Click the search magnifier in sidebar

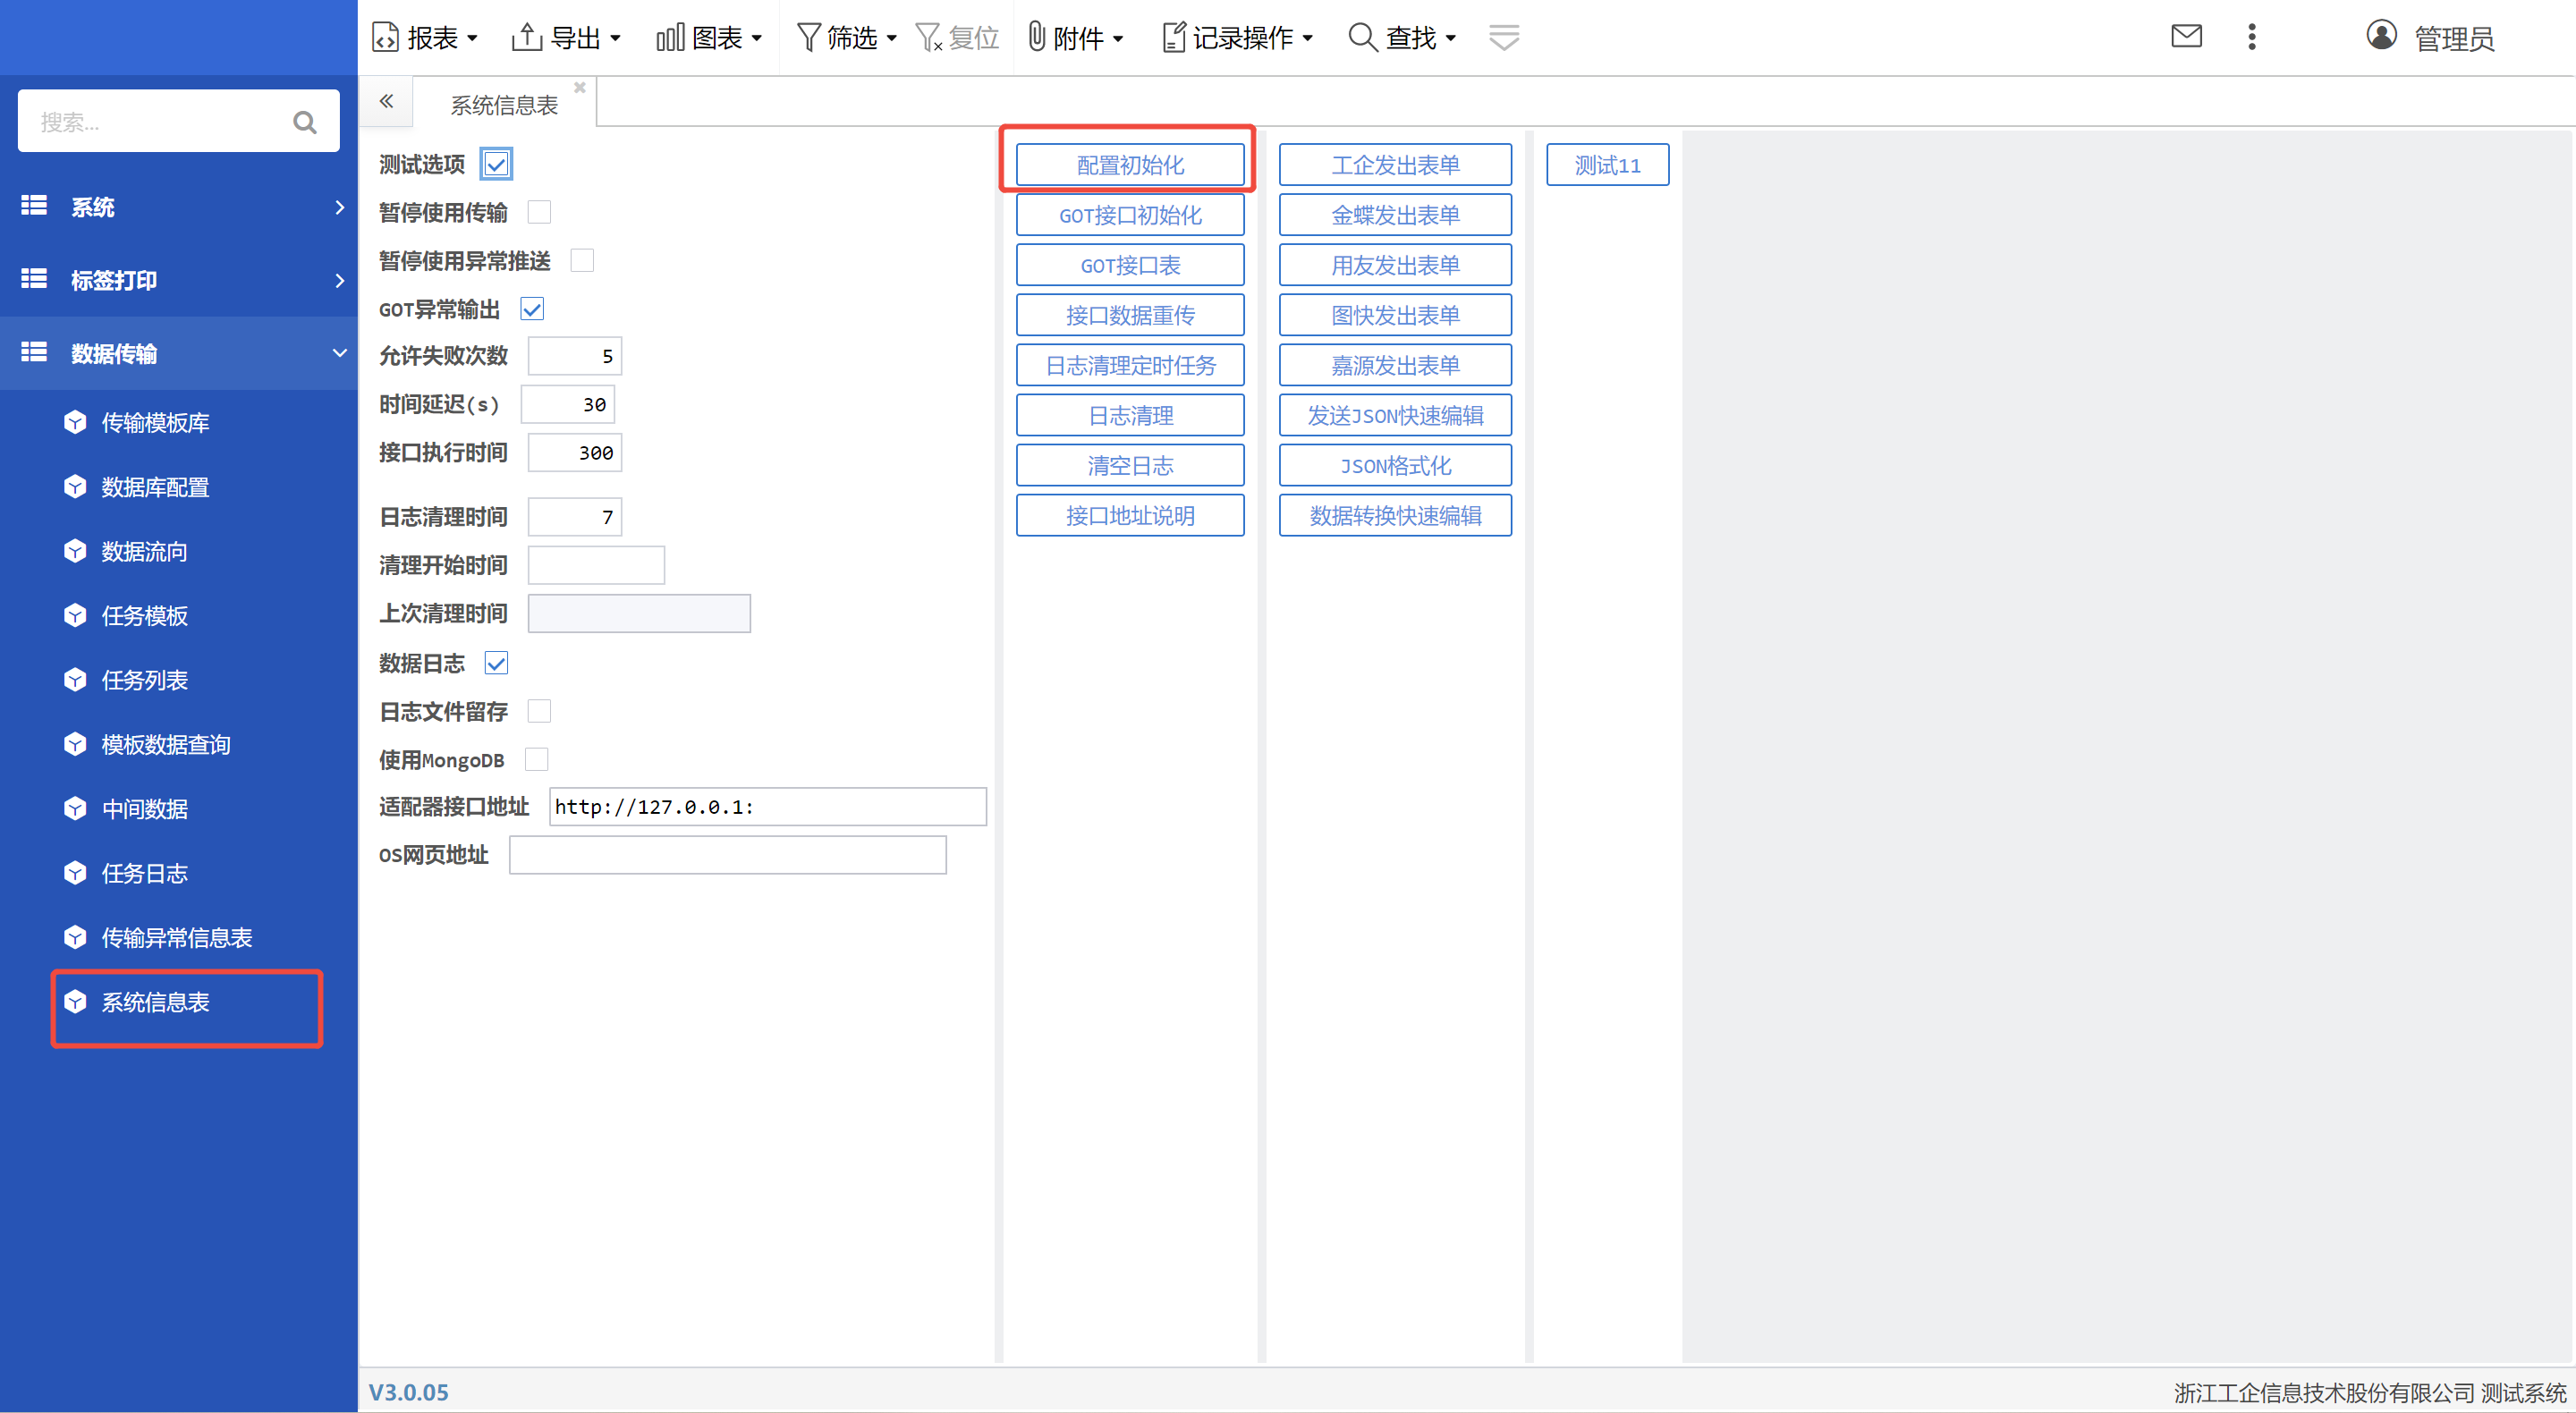304,122
